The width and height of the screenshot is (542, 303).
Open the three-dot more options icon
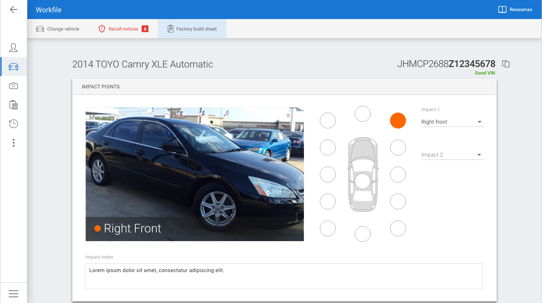(x=13, y=143)
